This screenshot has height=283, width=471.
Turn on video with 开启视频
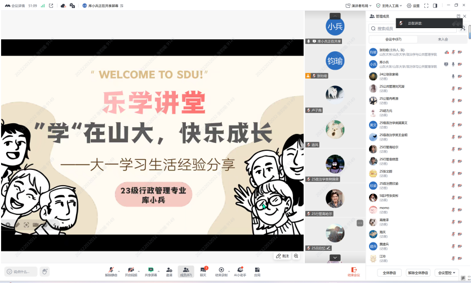[x=131, y=271]
